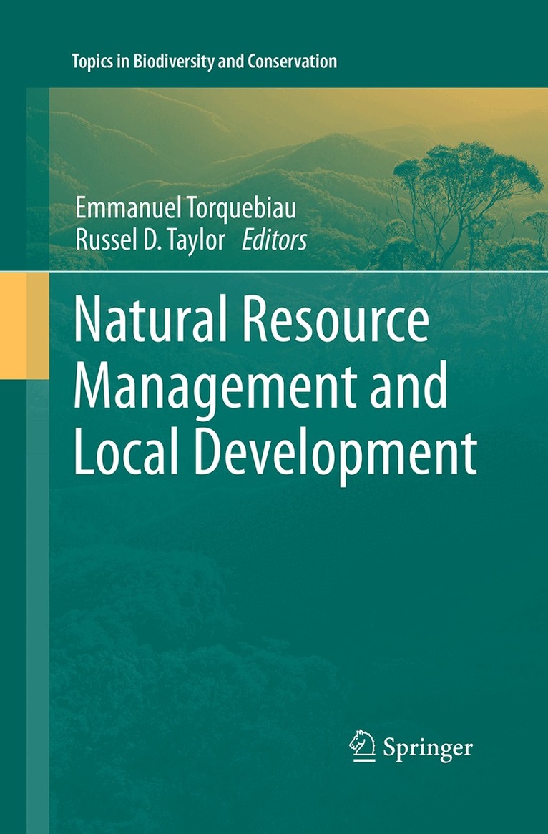
Task: Click the word Conservation in the series header
Action: pos(292,61)
